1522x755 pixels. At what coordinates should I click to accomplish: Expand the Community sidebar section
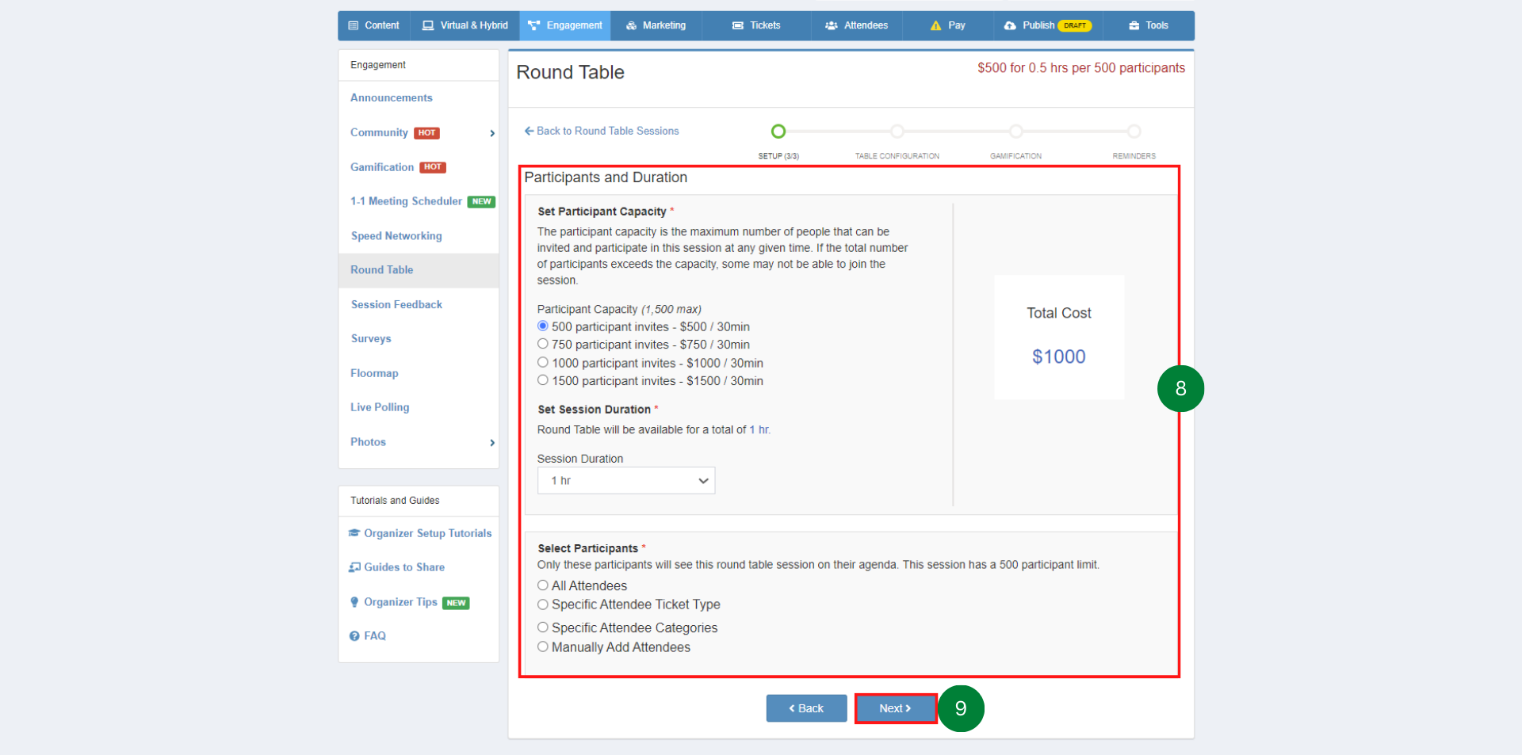[x=491, y=133]
